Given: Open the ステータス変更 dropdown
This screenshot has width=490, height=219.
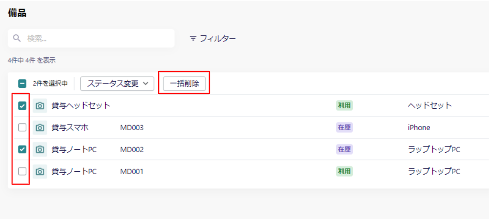Looking at the screenshot, I should coord(117,83).
